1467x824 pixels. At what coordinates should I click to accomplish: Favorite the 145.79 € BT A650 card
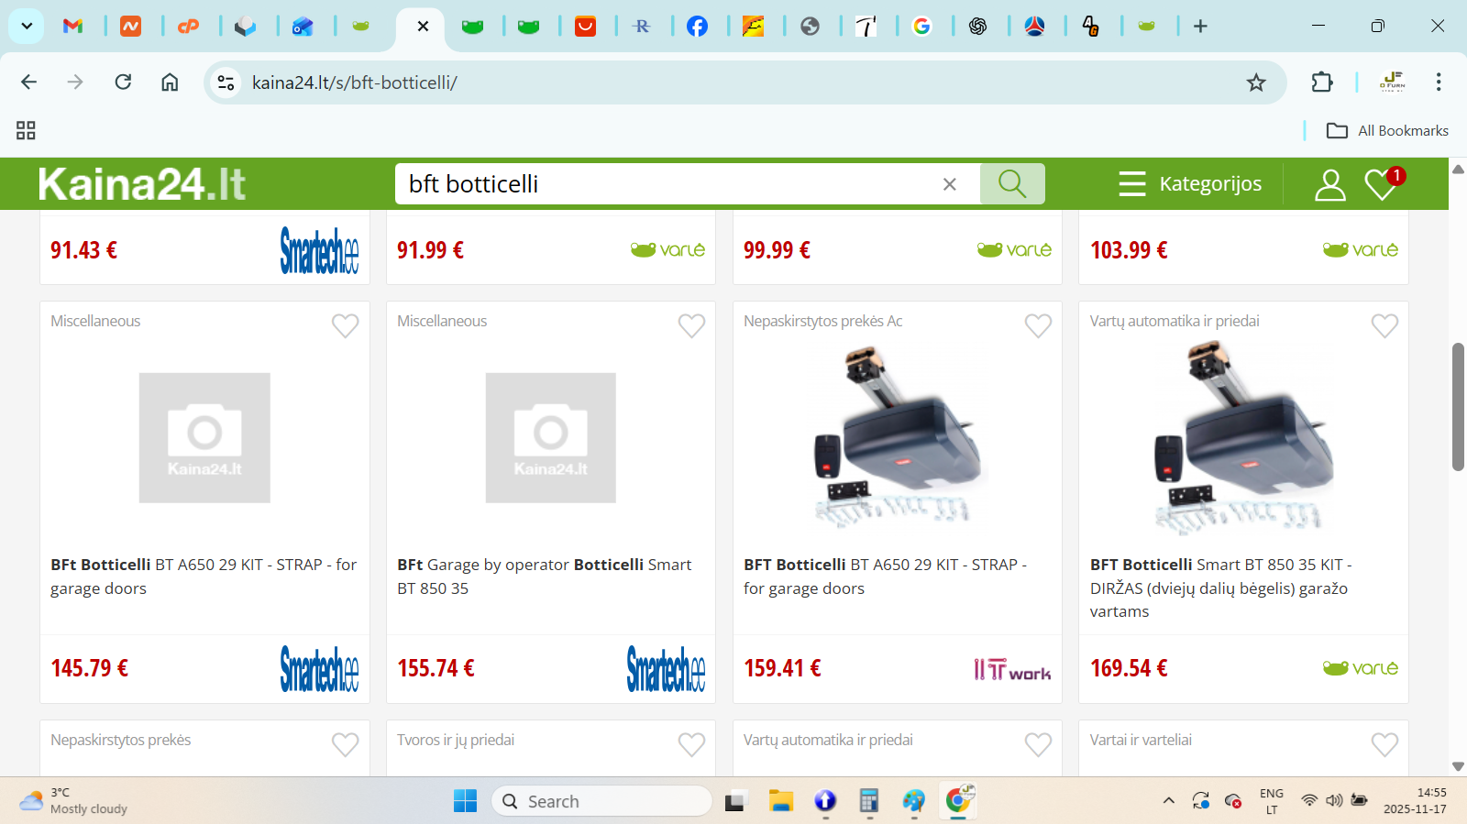(346, 325)
